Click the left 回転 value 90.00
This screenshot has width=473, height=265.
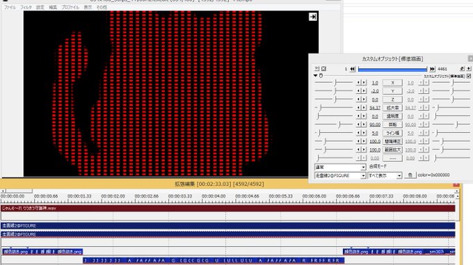(x=375, y=125)
